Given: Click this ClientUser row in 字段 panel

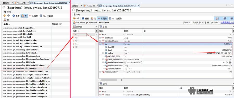Looking at the screenshot, I should 165,35.
